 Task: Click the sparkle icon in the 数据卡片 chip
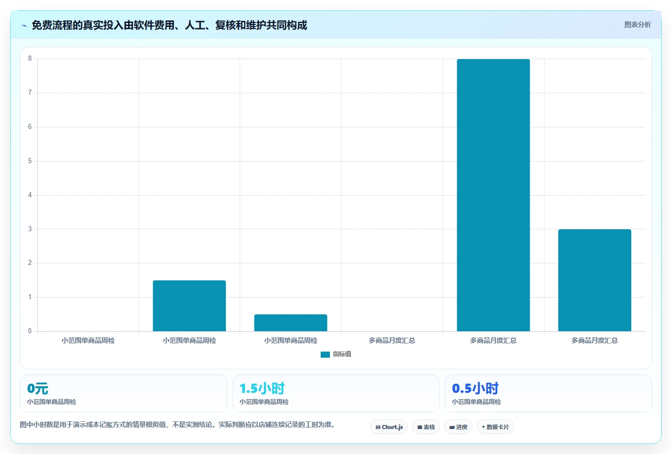coord(483,427)
